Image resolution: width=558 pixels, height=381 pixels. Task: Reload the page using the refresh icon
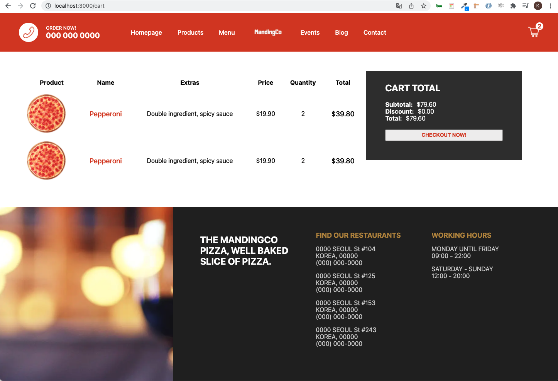[33, 6]
